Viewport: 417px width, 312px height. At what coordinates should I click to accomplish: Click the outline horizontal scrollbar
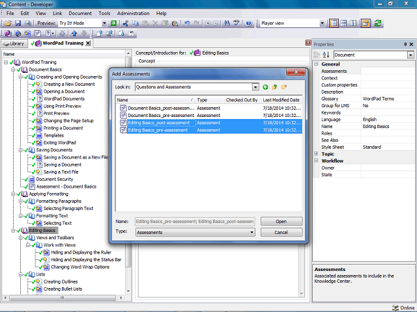pos(63,298)
